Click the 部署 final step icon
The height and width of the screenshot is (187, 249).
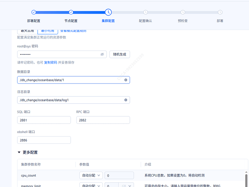click(x=220, y=12)
